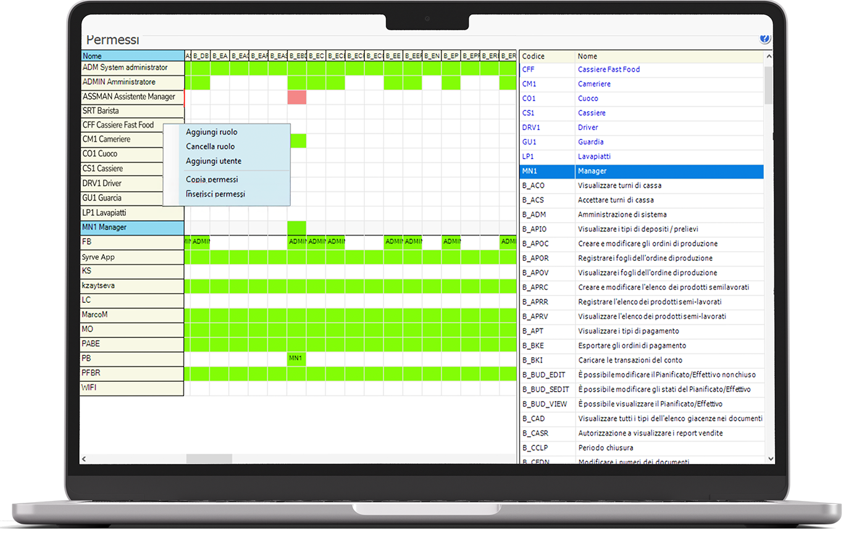Toggle the red denied permission in ASSMAN row

point(296,96)
